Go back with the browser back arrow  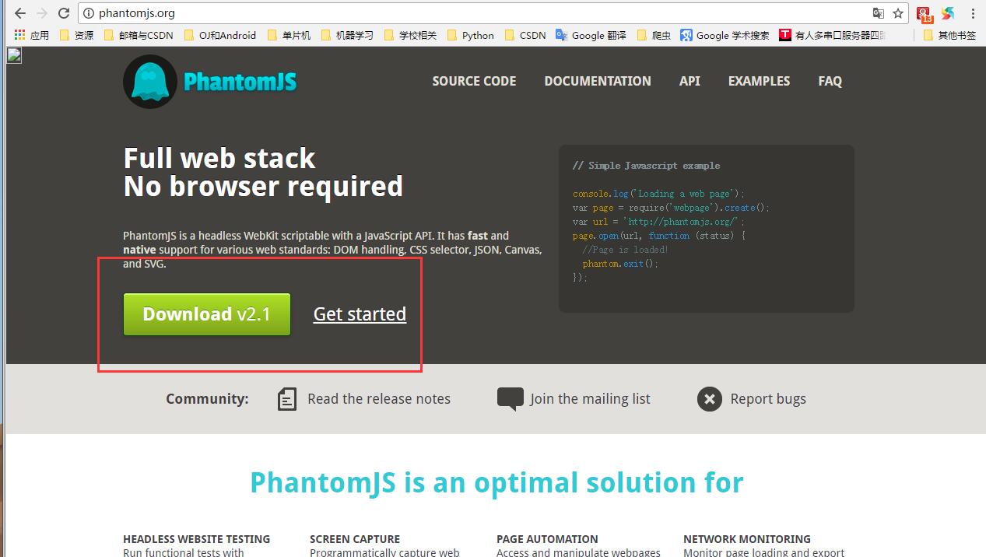(x=19, y=13)
